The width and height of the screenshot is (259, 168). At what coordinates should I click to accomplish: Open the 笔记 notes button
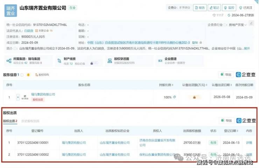214,8
